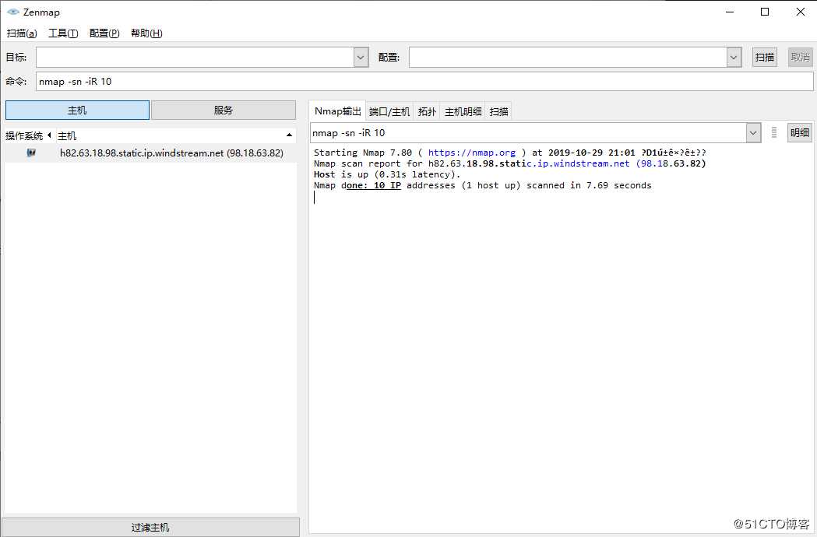This screenshot has width=817, height=537.
Task: Expand the 目标 target dropdown arrow
Action: pos(361,58)
